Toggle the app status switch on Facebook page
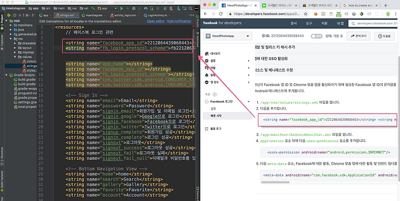400x201 pixels. point(317,36)
